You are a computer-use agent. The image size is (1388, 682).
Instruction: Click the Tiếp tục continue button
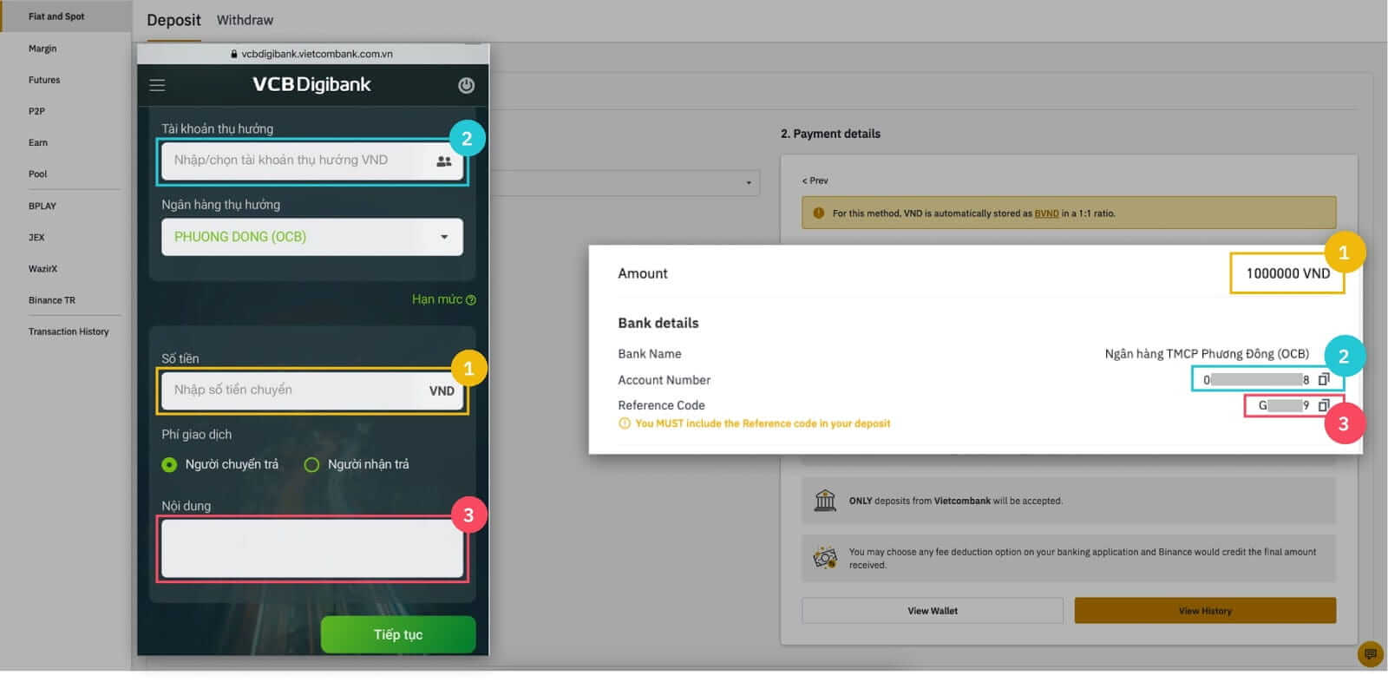point(398,634)
